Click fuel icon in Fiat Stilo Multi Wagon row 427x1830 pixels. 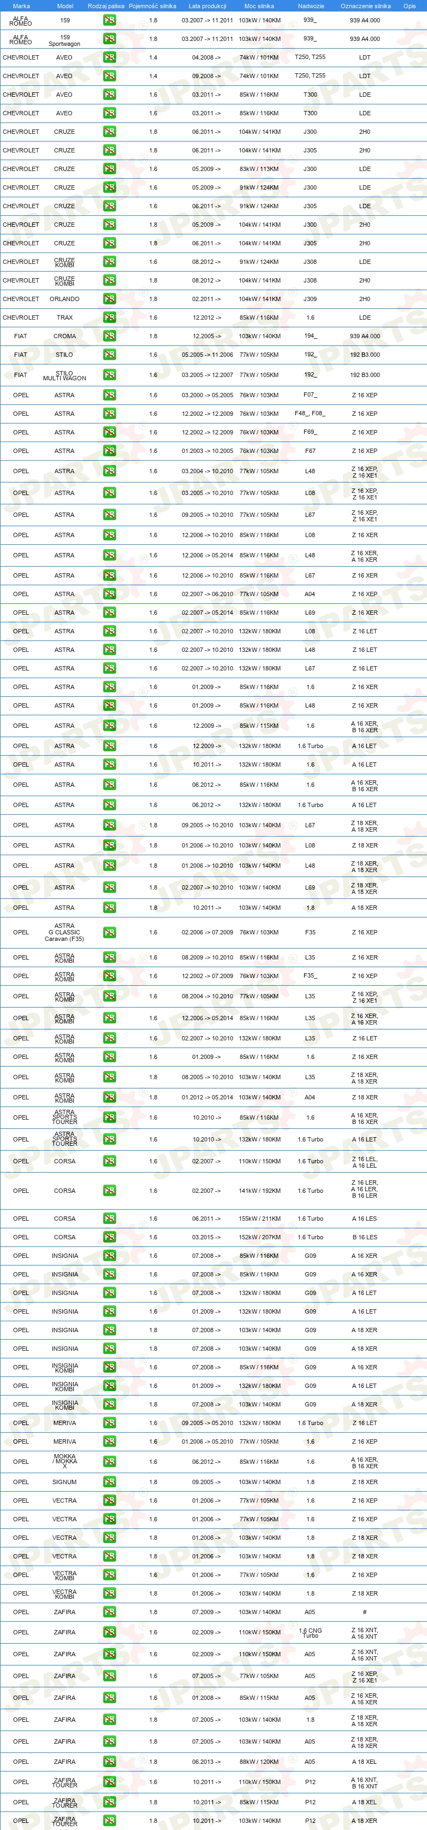pyautogui.click(x=109, y=375)
